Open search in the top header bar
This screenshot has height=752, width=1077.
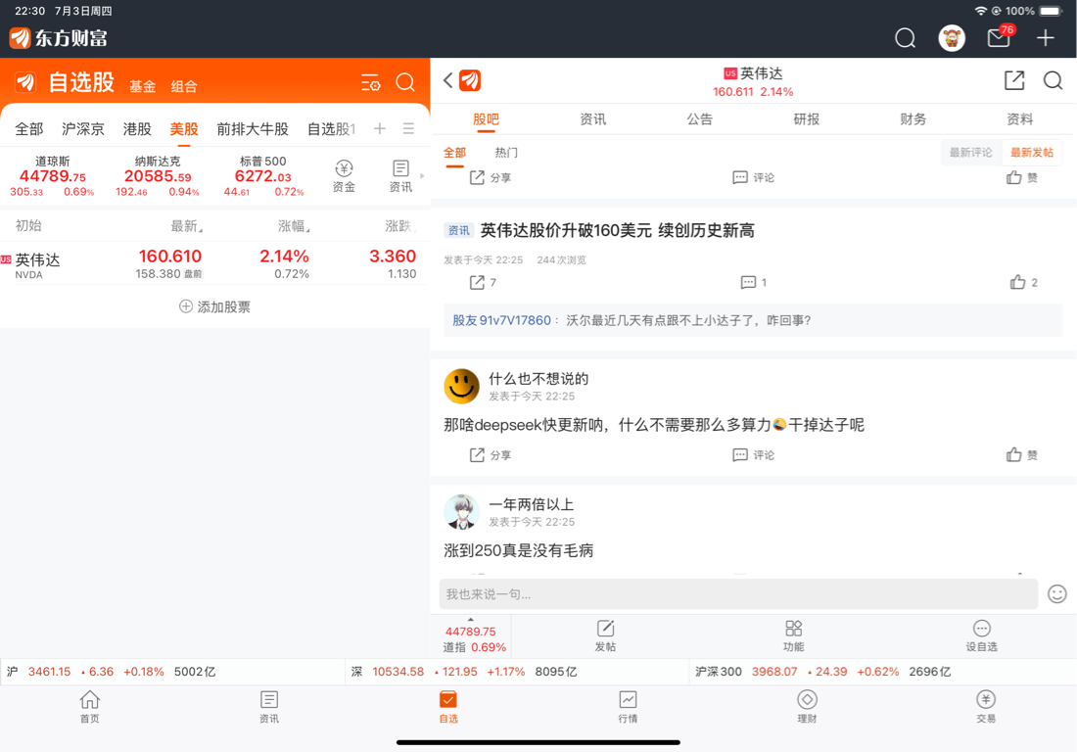(905, 38)
